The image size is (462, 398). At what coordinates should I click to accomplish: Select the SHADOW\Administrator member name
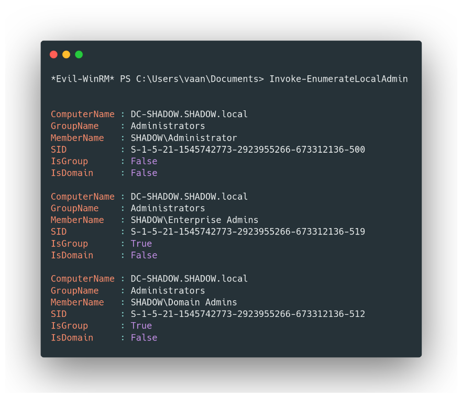click(x=184, y=138)
